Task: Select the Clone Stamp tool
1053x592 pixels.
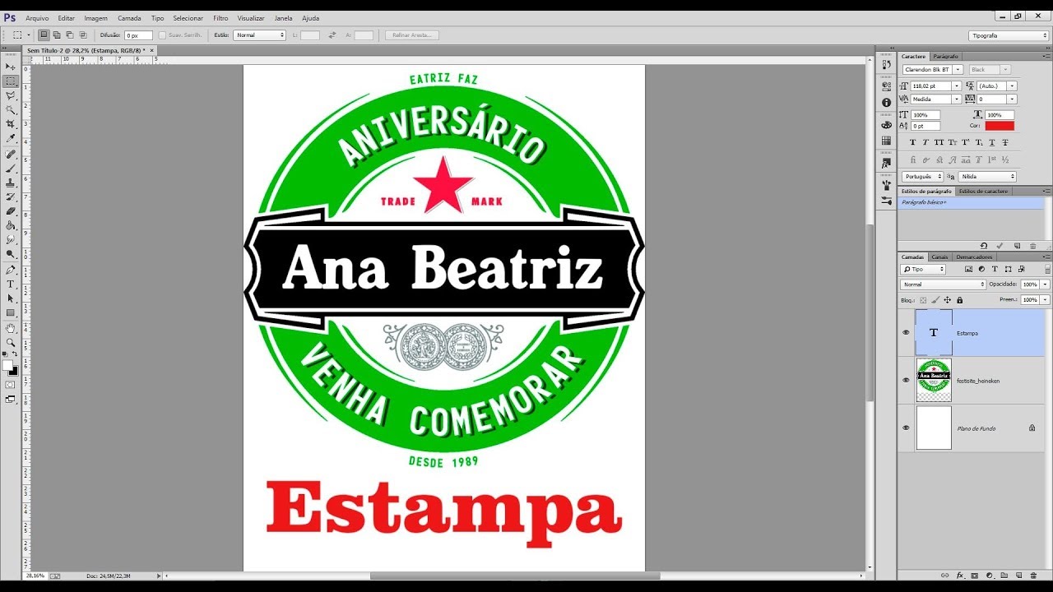Action: (11, 183)
